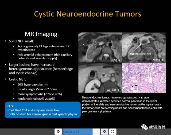Click the nonfunctional (80% vs 50%) bullet

pyautogui.click(x=36, y=99)
